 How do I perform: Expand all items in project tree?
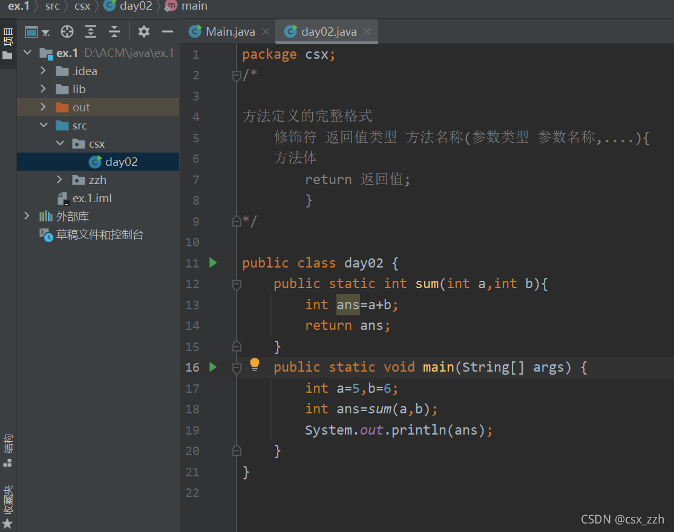point(91,31)
